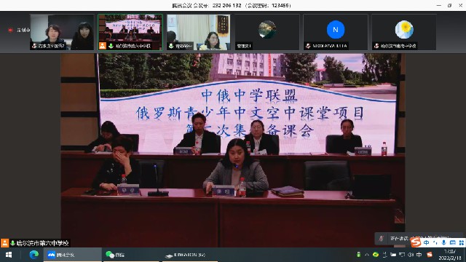
Task: Click Sogou voice input microphone
Action: point(443,242)
